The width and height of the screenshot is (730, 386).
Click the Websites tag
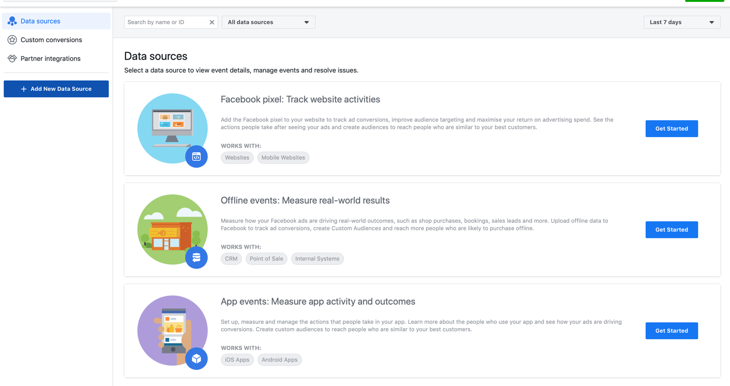coord(237,158)
